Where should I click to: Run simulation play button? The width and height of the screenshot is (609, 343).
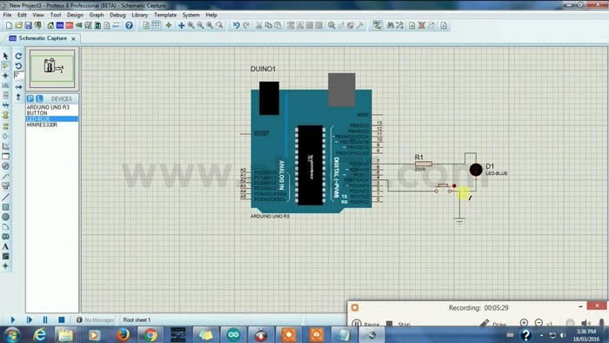12,319
